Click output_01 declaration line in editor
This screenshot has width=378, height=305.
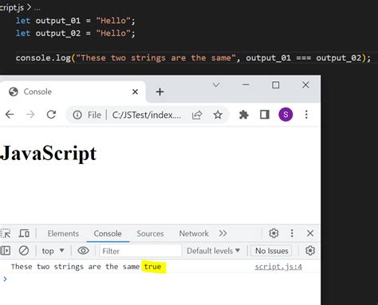(x=76, y=21)
